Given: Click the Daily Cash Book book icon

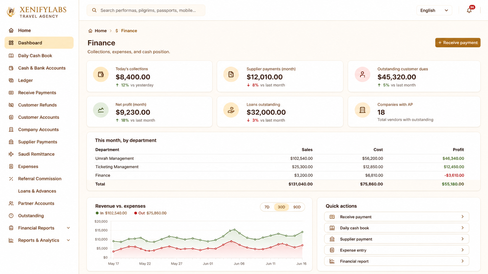Looking at the screenshot, I should point(11,56).
